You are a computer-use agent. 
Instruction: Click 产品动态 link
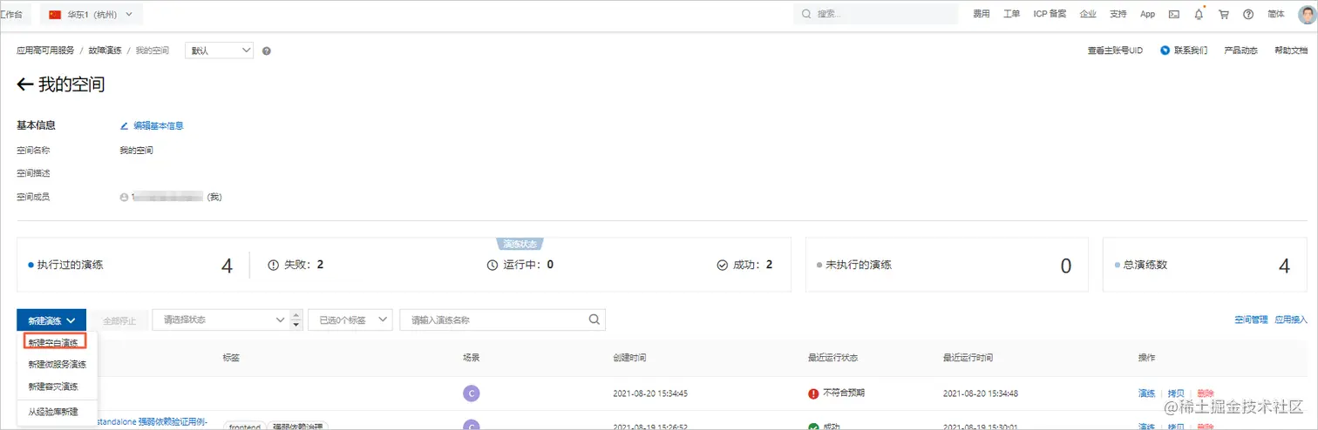point(1240,50)
